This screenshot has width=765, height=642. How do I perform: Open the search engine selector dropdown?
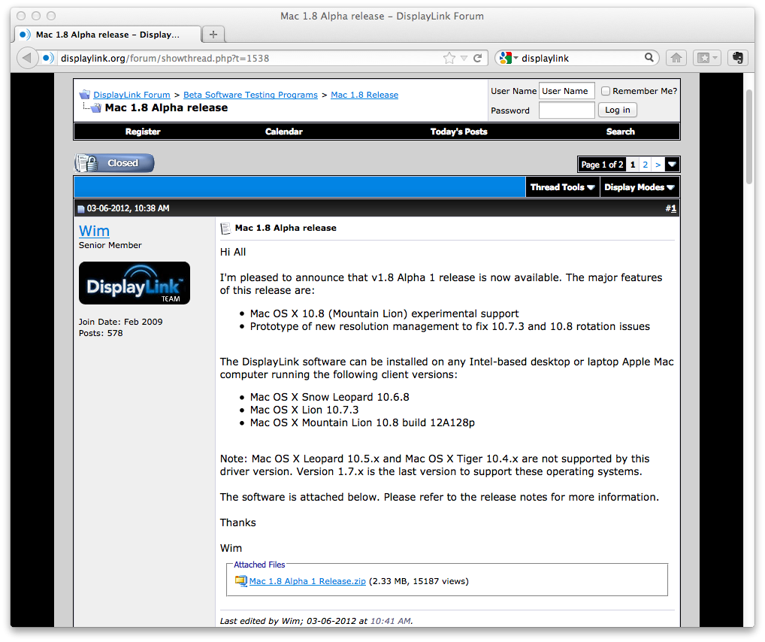pyautogui.click(x=516, y=58)
